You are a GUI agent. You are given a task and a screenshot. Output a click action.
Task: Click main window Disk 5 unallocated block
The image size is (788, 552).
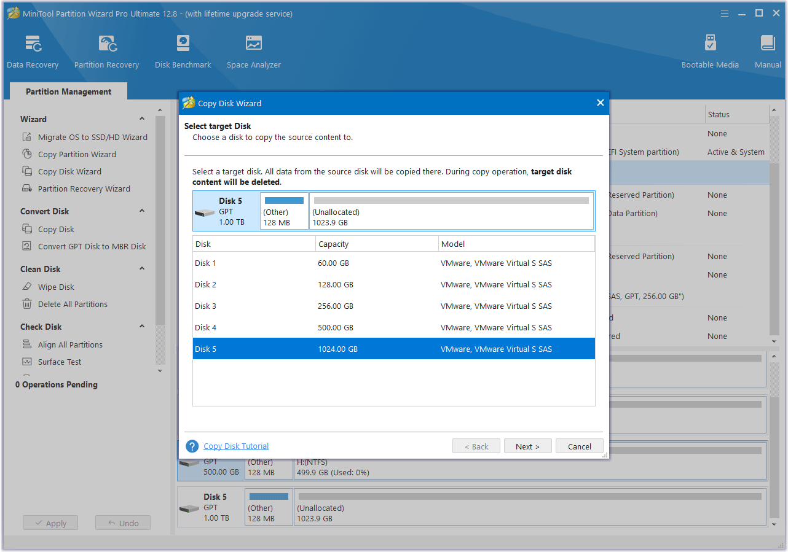(530, 507)
